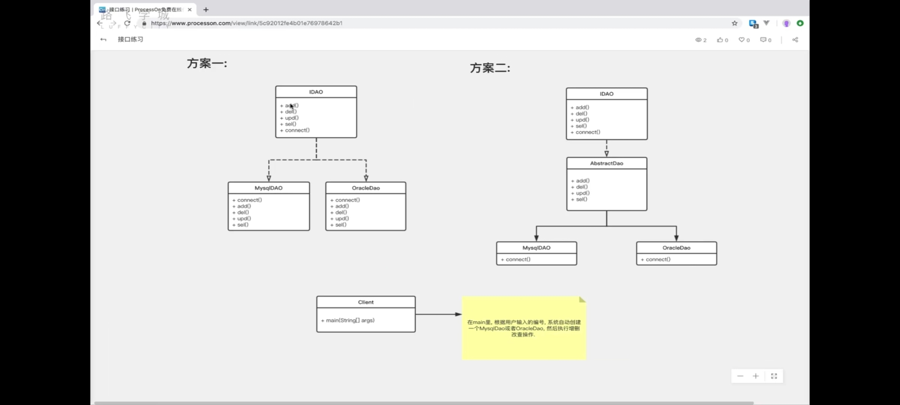Bookmark this page with star icon

coord(735,23)
